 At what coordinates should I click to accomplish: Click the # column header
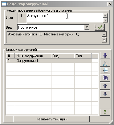tap(10, 56)
